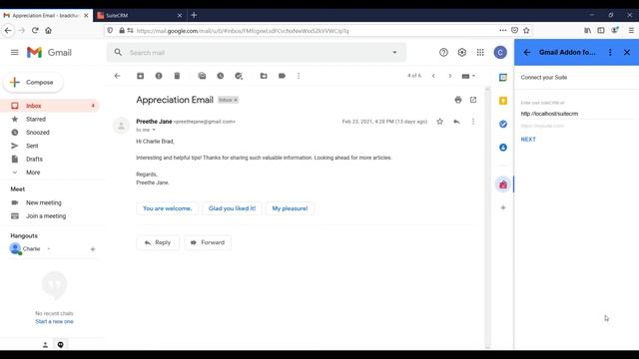Open message more options next to reply

tap(473, 122)
